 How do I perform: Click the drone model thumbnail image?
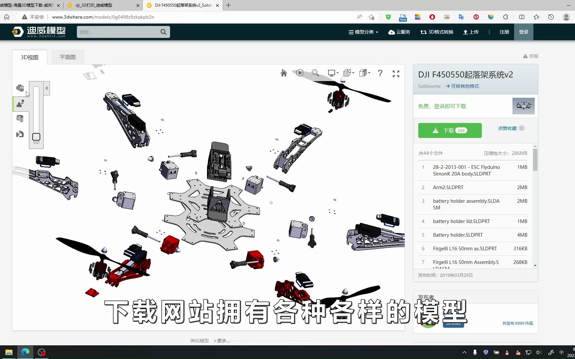click(523, 106)
